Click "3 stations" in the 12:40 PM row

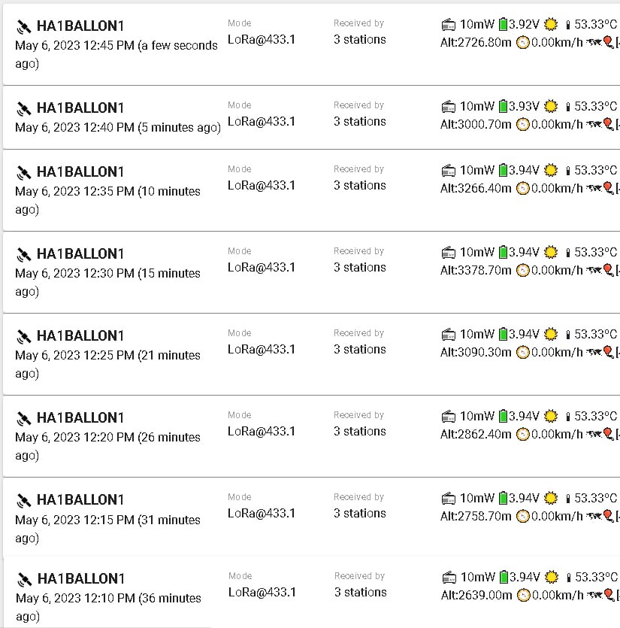tap(359, 121)
